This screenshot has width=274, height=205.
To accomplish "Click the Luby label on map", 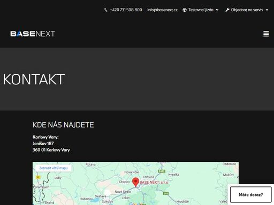I will [58, 178].
